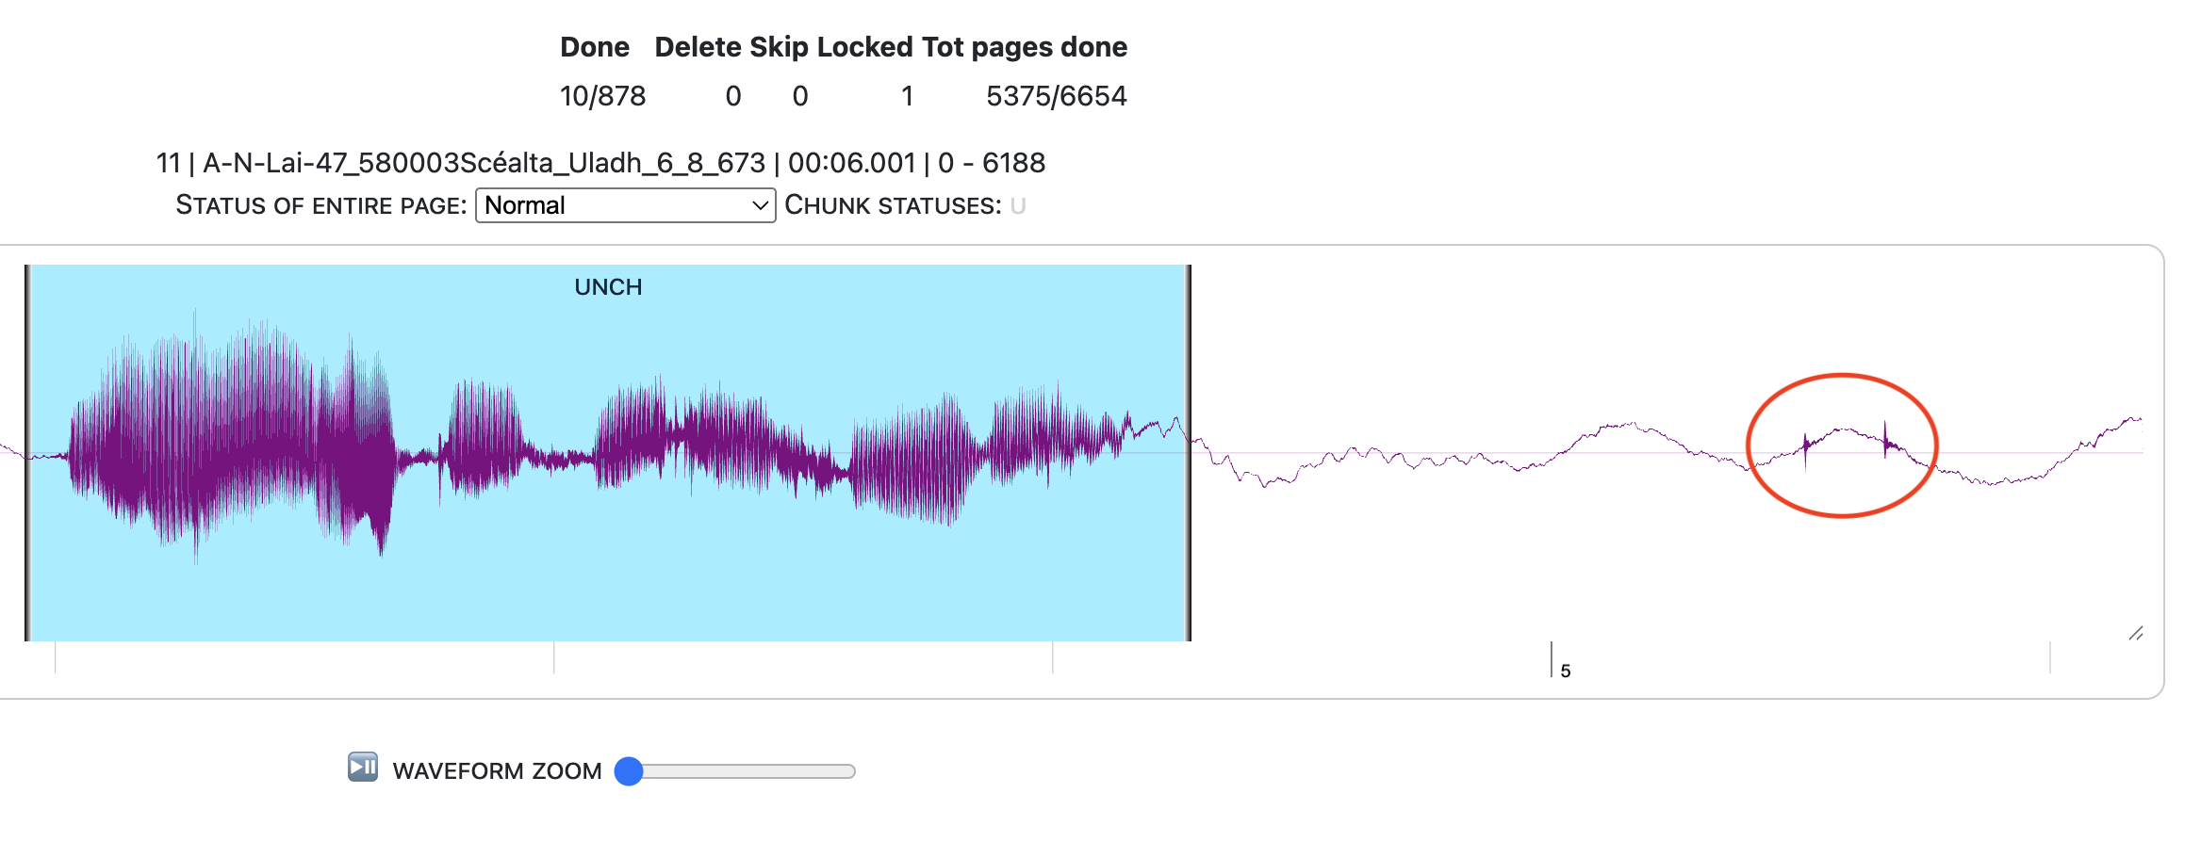2185x842 pixels.
Task: Click the right boundary handle of UNCH region
Action: tap(1189, 452)
